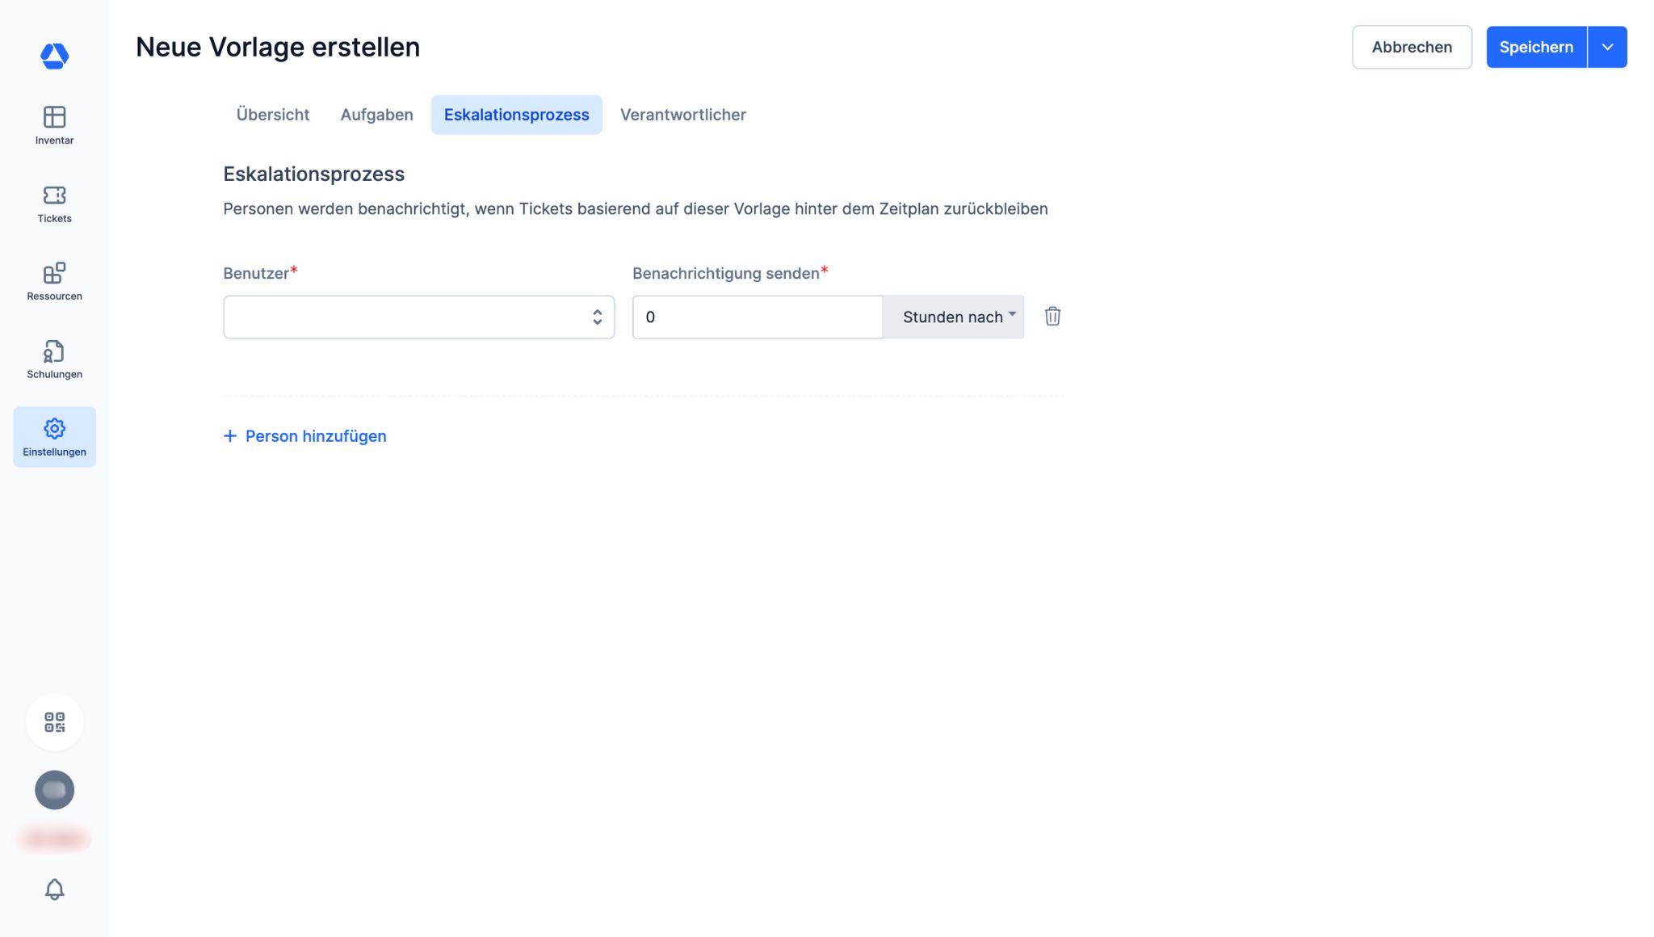Open the Benutzer selection dropdown

(418, 317)
